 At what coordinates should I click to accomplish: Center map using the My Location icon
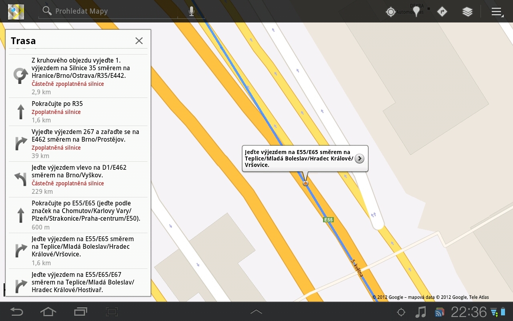391,12
